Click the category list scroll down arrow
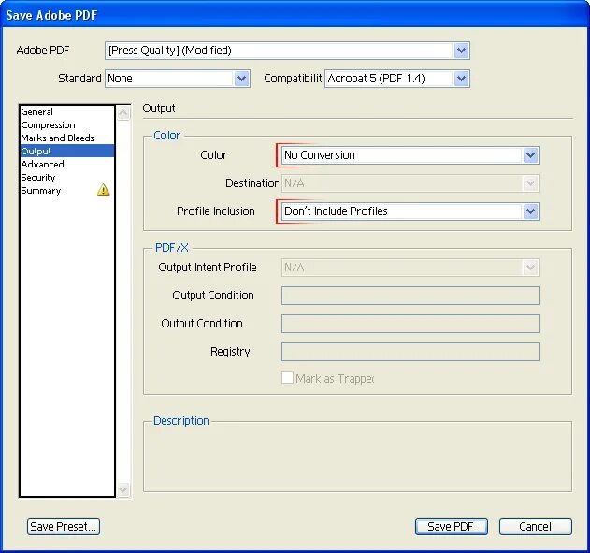Viewport: 590px width, 553px height. click(123, 489)
